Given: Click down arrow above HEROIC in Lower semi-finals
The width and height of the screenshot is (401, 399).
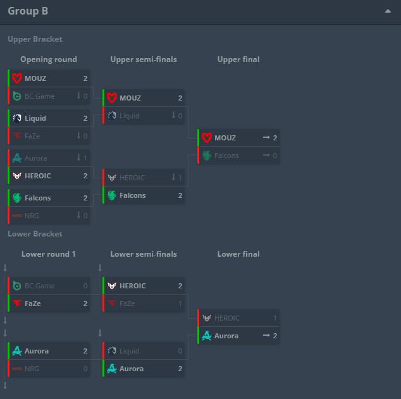Looking at the screenshot, I should click(x=100, y=268).
